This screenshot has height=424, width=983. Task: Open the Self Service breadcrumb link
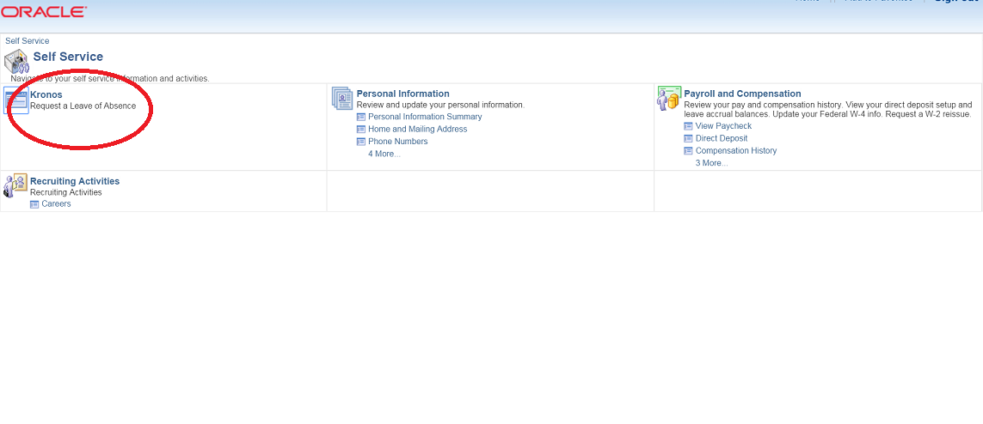tap(27, 40)
